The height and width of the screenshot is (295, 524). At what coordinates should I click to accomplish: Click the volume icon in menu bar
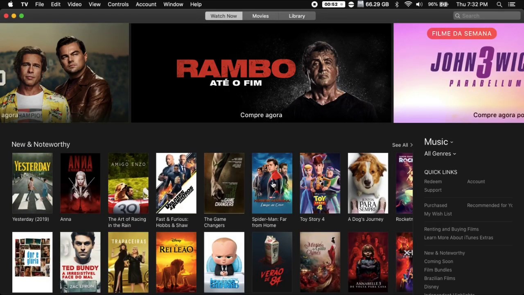point(419,5)
